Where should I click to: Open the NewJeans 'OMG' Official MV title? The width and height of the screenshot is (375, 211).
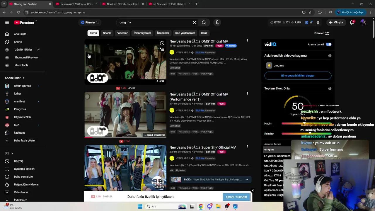pyautogui.click(x=199, y=41)
